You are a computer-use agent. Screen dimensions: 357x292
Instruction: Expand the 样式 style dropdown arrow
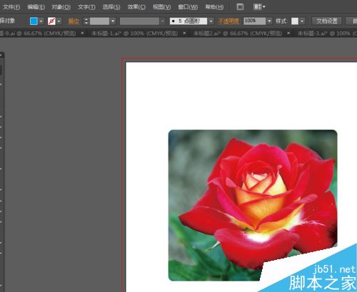[x=302, y=21]
